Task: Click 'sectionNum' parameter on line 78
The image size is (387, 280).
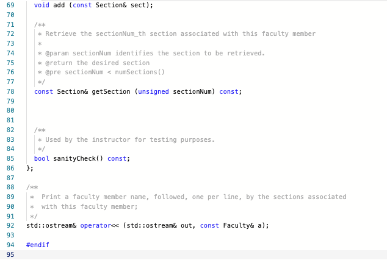Action: [192, 91]
